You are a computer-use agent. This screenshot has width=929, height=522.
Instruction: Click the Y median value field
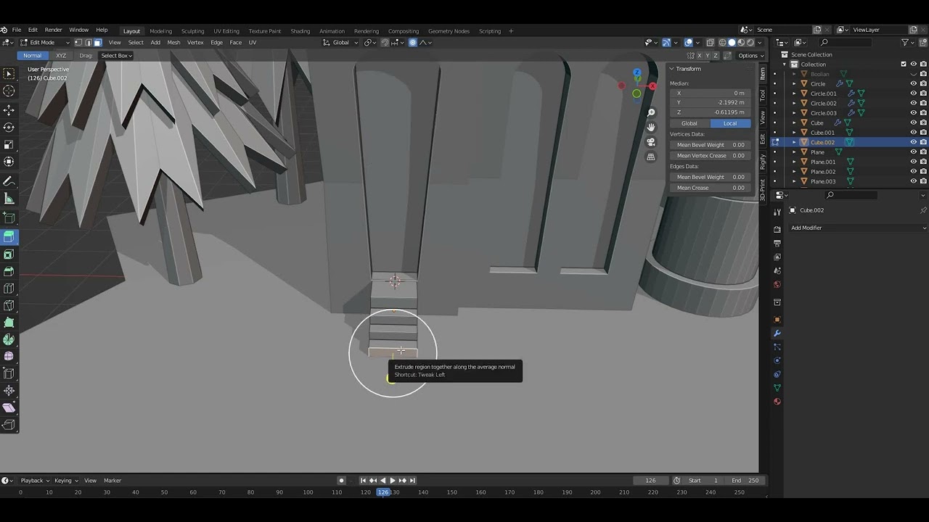711,102
